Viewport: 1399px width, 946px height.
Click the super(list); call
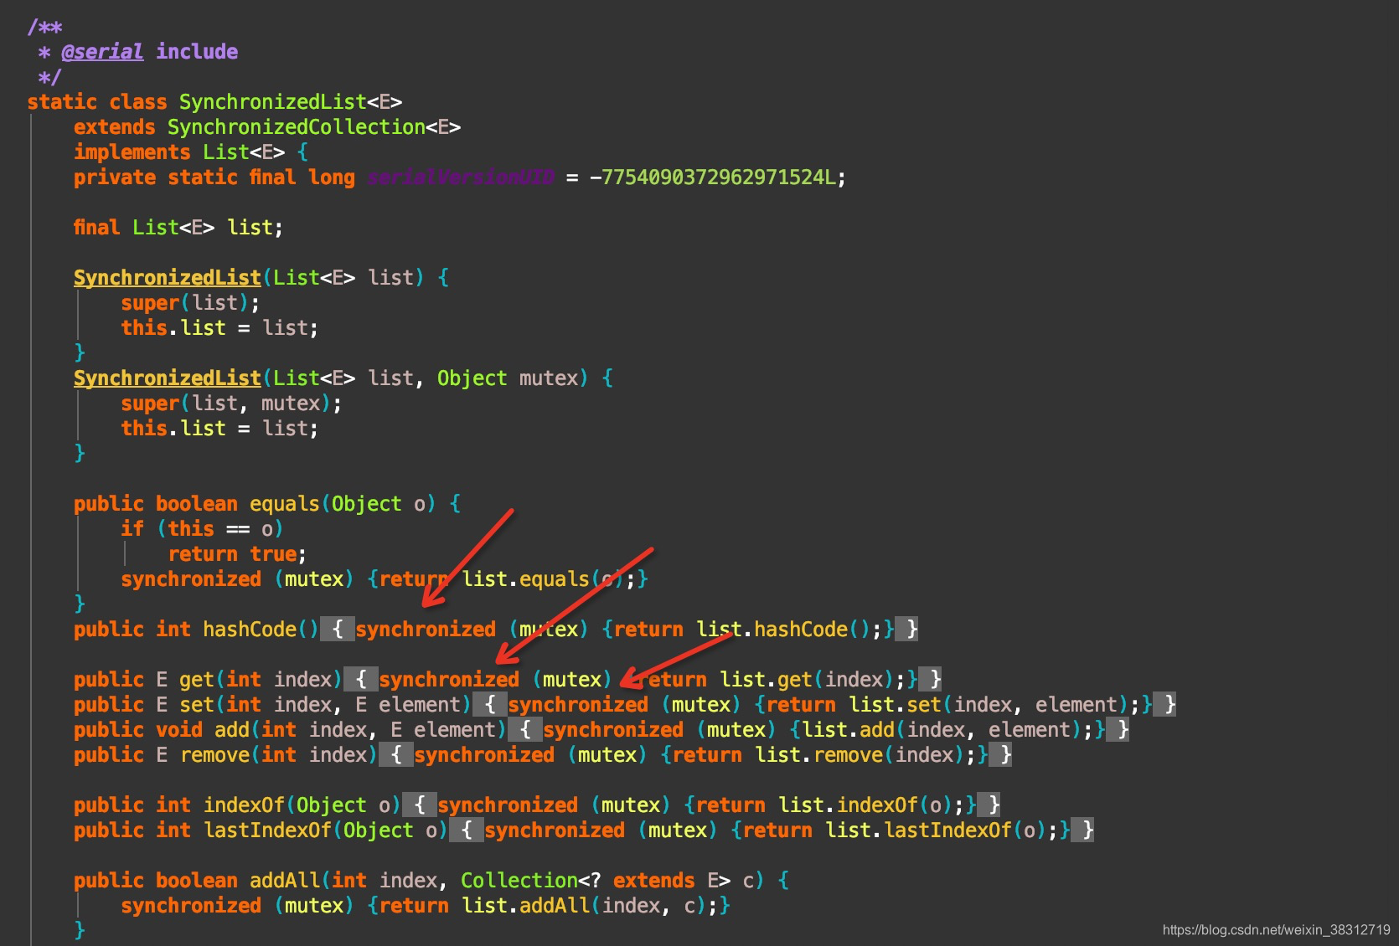point(190,303)
